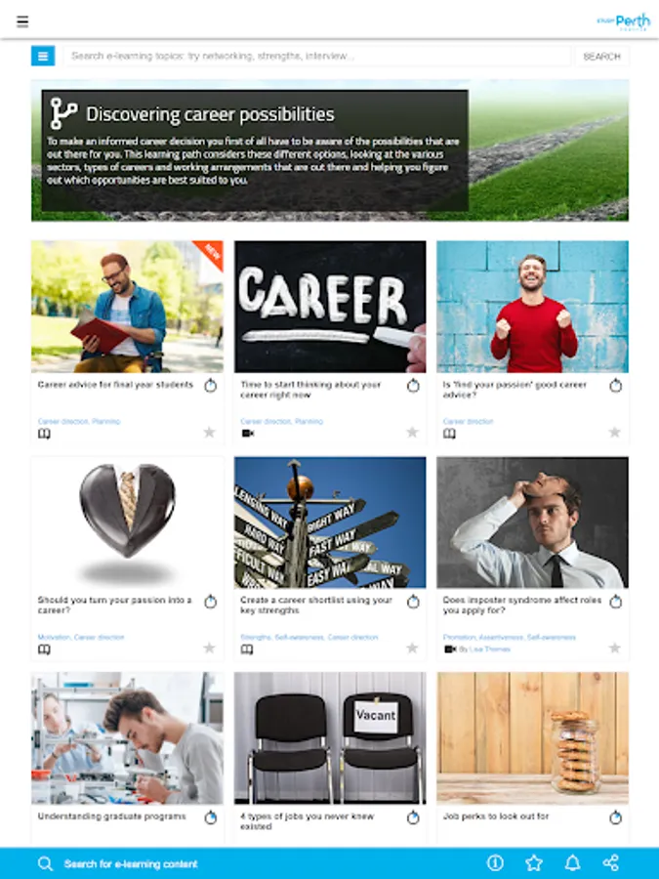The image size is (659, 879).
Task: Click the SEARCH button
Action: pyautogui.click(x=601, y=56)
